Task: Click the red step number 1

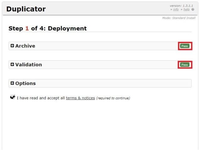Action: [x=27, y=28]
